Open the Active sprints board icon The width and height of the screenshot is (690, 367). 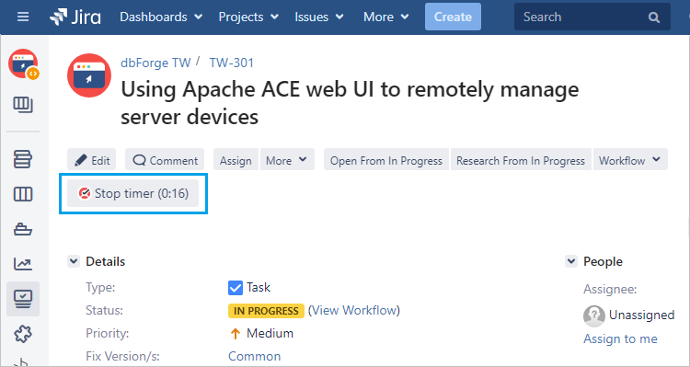(x=23, y=194)
